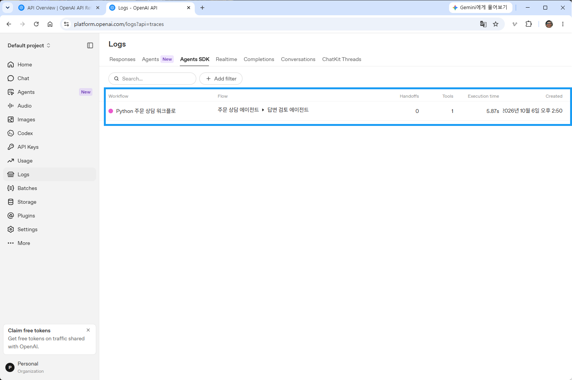572x380 pixels.
Task: Open the Python 주문 상담 워크플로 trace row
Action: click(x=335, y=111)
